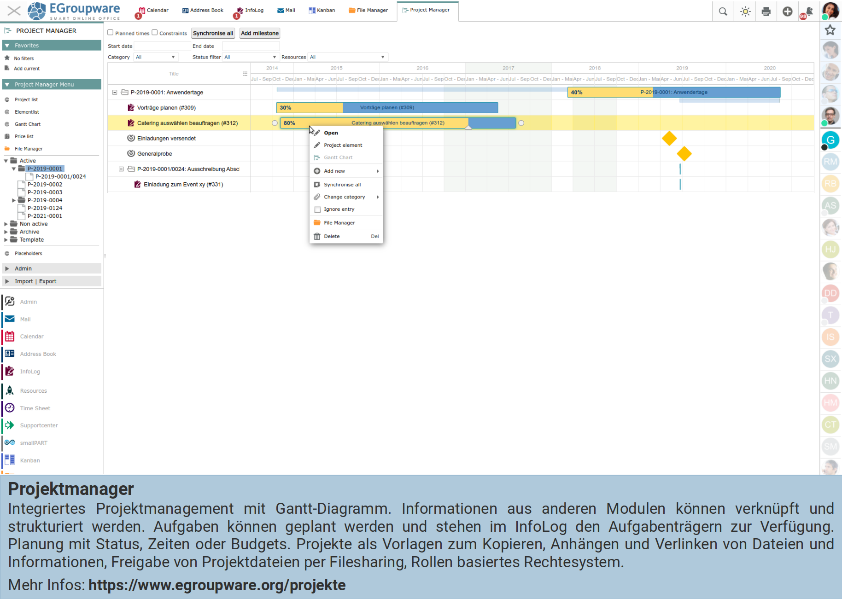Screen dimensions: 842x599
Task: Collapse the P-2019-0001: Anwendertage row
Action: click(115, 93)
